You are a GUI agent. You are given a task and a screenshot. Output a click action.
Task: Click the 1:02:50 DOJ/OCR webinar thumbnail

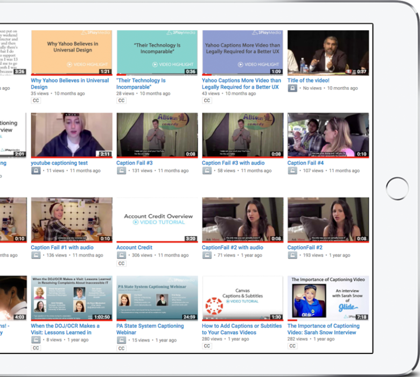[x=72, y=298]
